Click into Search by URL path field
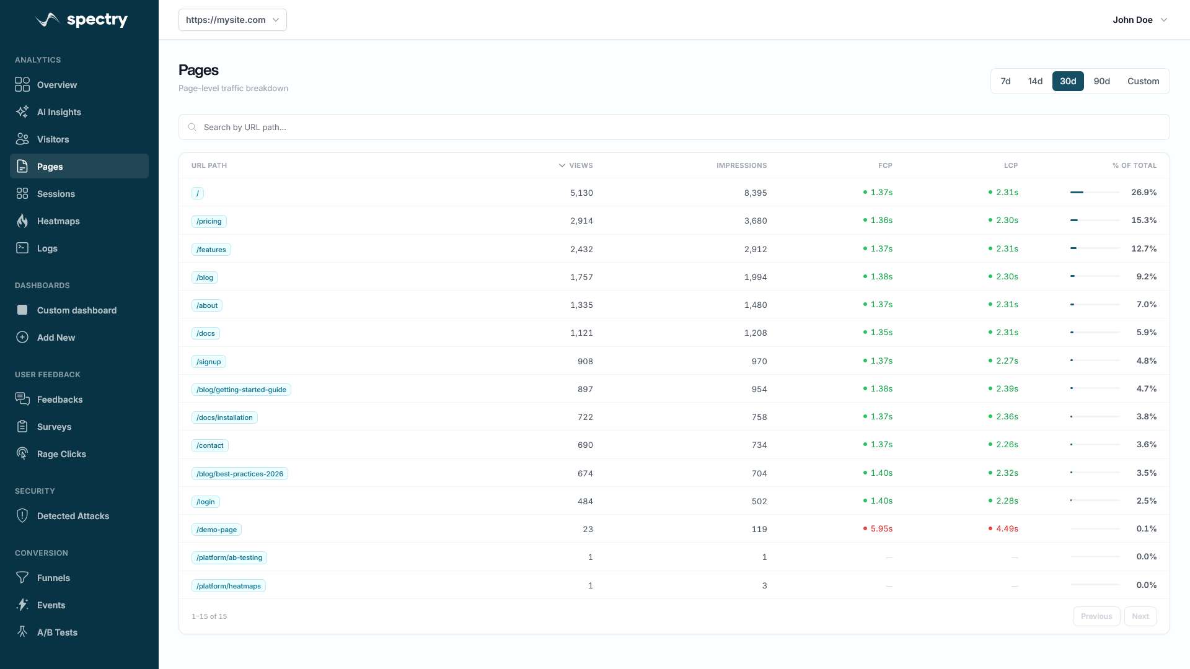The image size is (1190, 669). coord(674,127)
